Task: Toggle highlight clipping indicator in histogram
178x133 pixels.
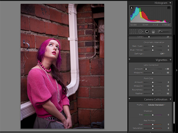Action: [169, 8]
